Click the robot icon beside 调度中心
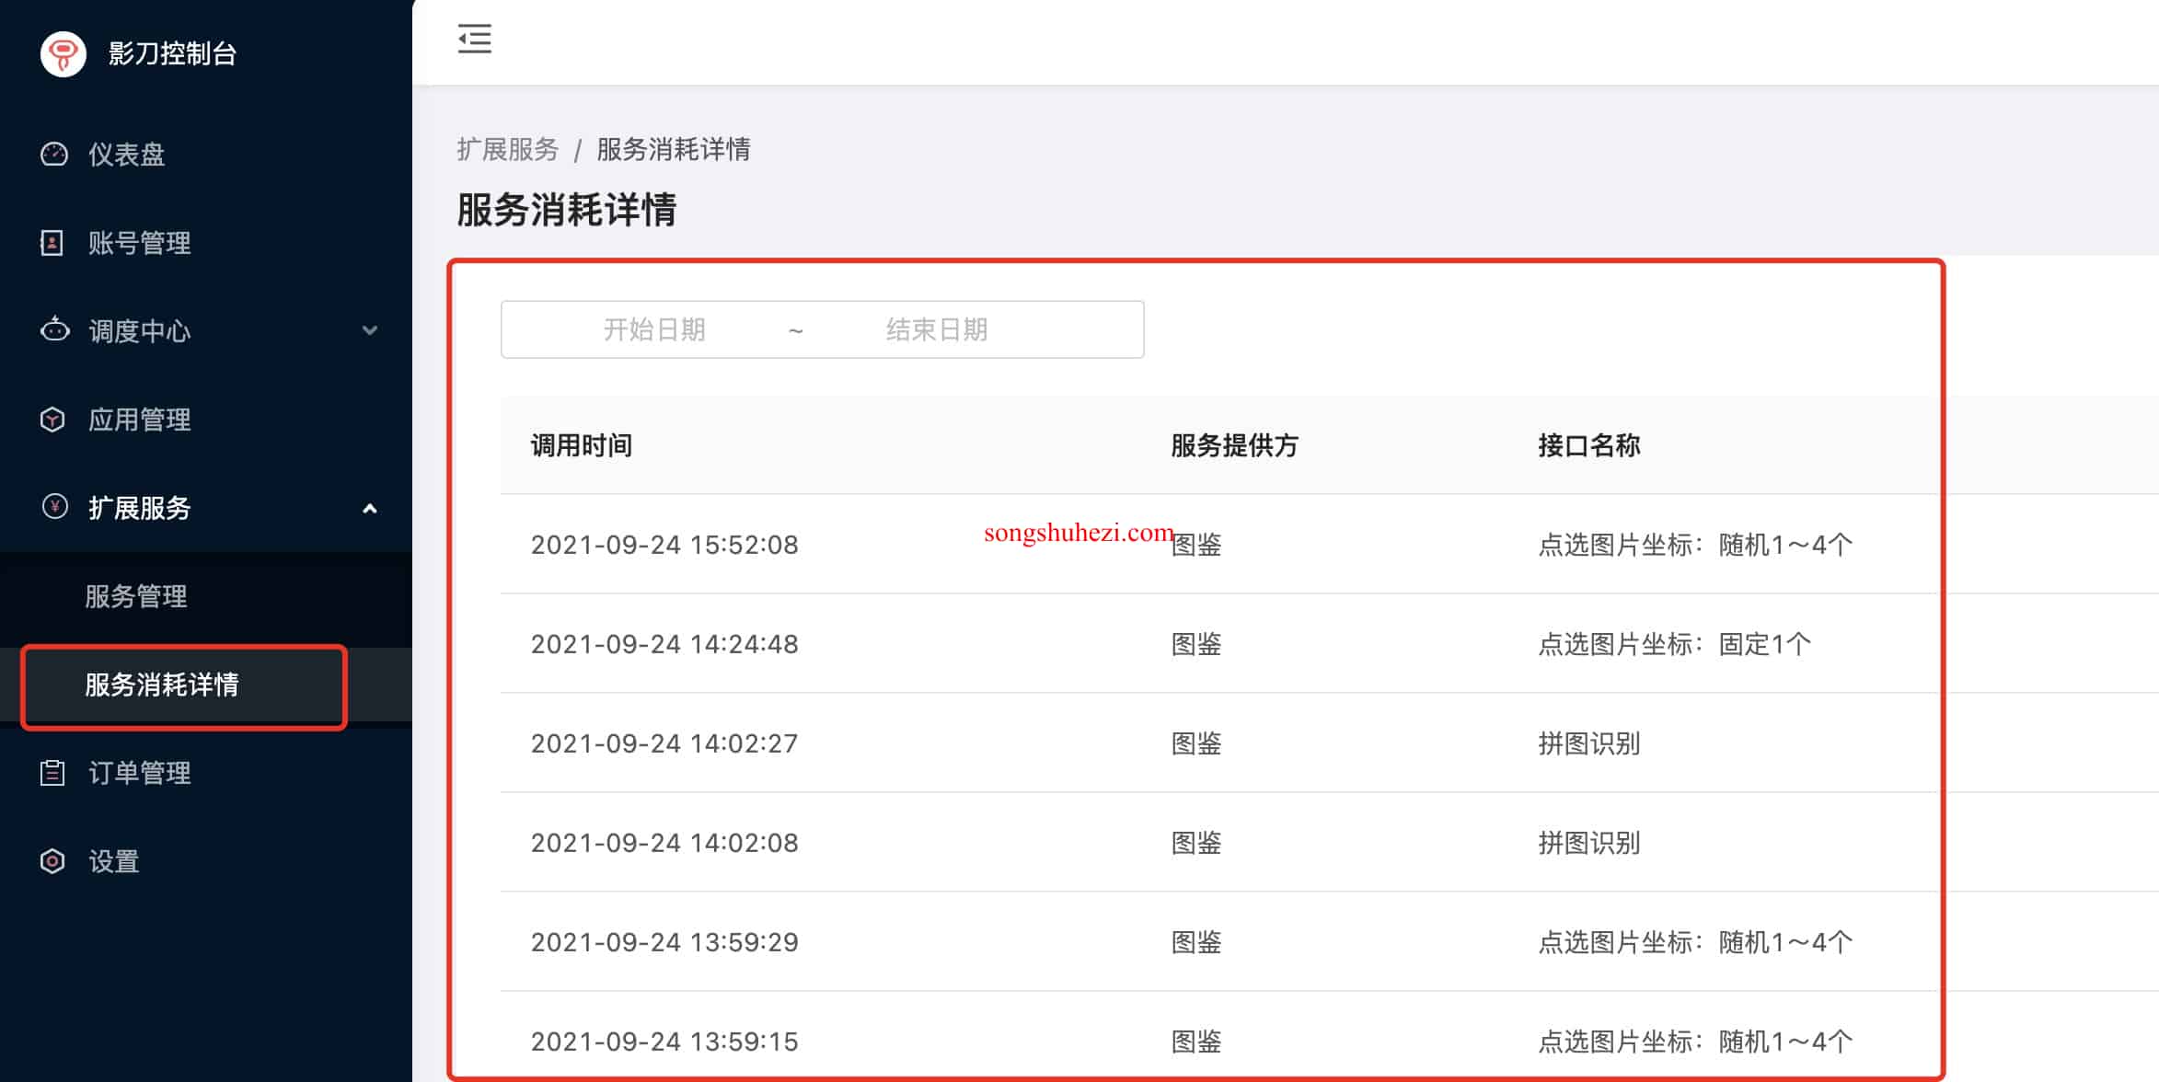The image size is (2159, 1082). pos(55,329)
